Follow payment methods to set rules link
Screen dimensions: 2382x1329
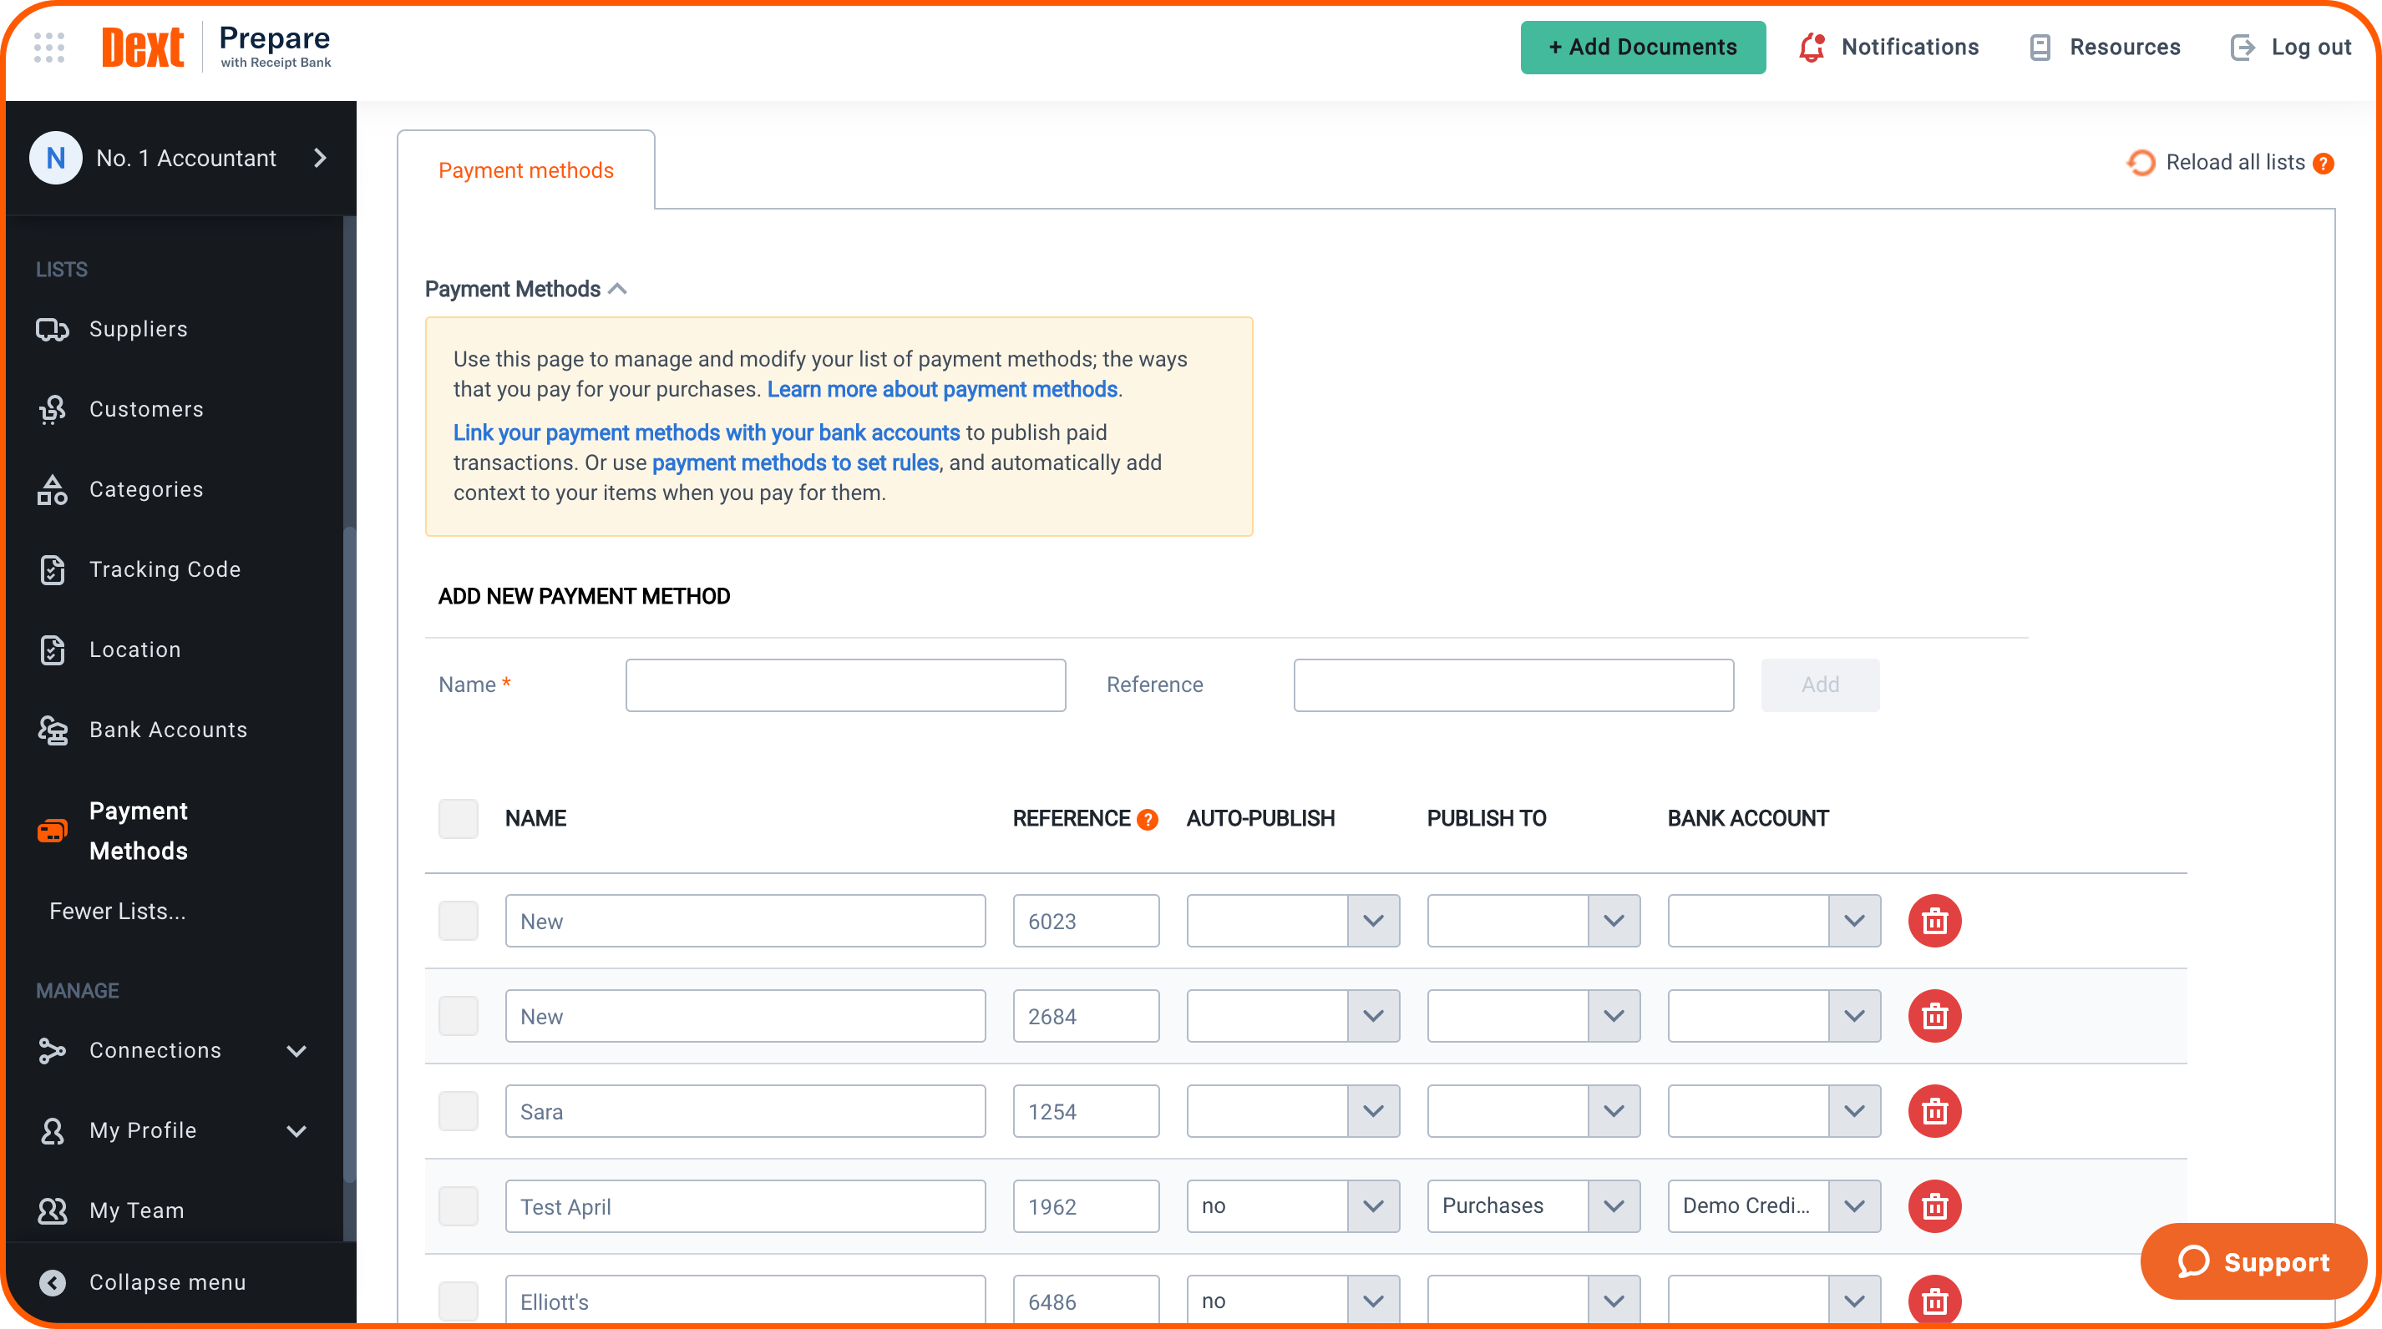[795, 463]
